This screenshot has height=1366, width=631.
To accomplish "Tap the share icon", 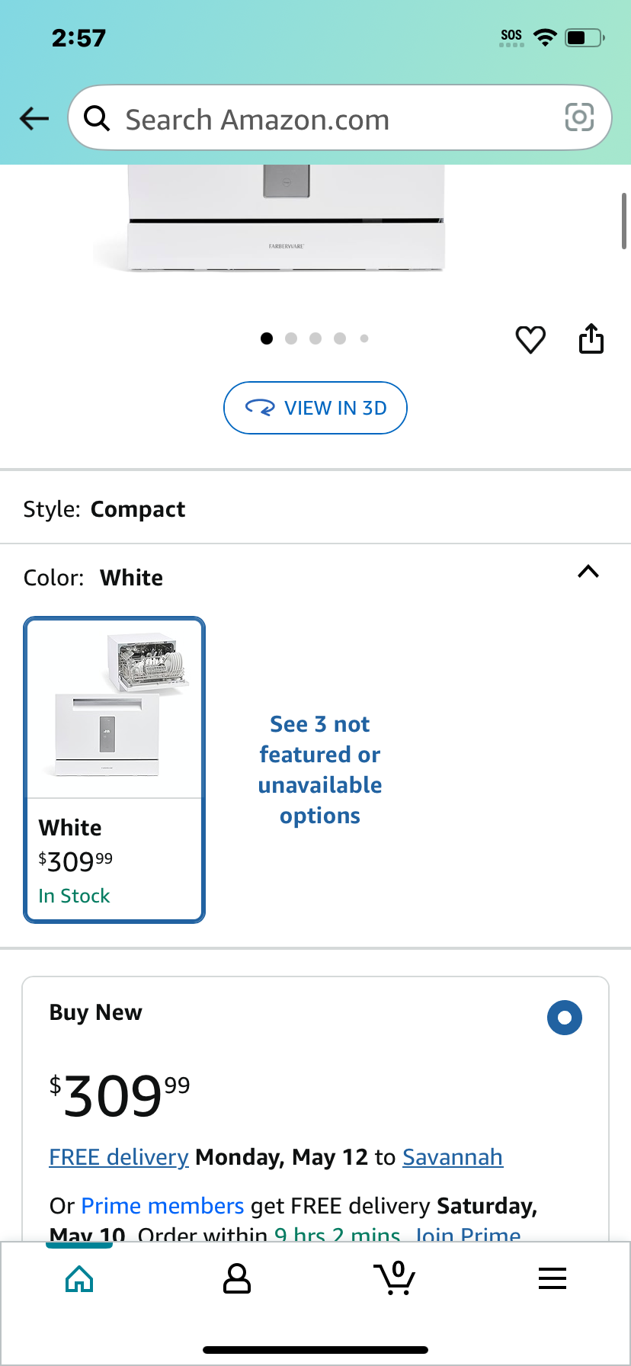I will pos(591,338).
